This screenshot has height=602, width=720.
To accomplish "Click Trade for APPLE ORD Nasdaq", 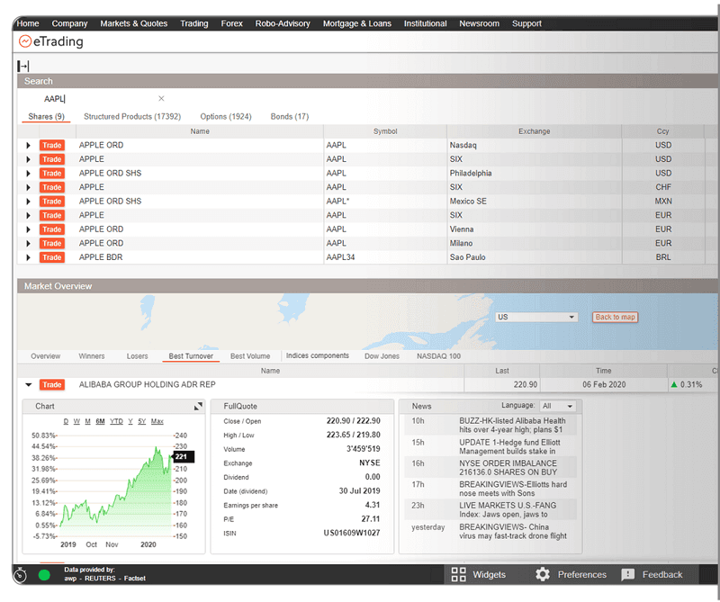I will point(52,146).
